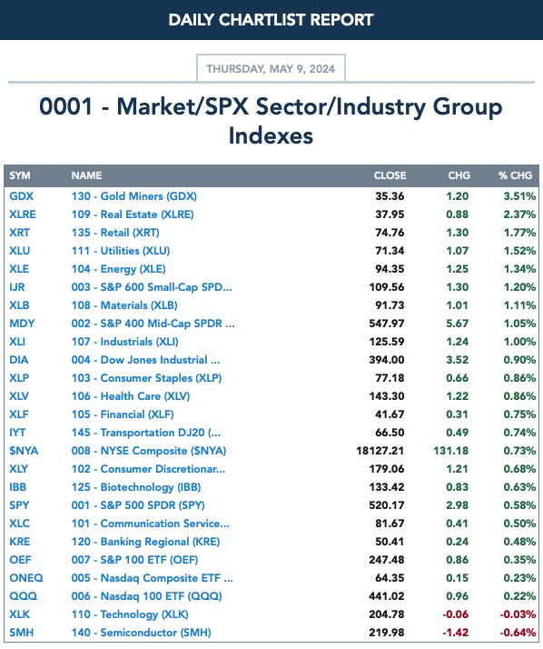The height and width of the screenshot is (649, 543).
Task: Open the NYSE Composite ($NYA) entry
Action: pos(149,451)
